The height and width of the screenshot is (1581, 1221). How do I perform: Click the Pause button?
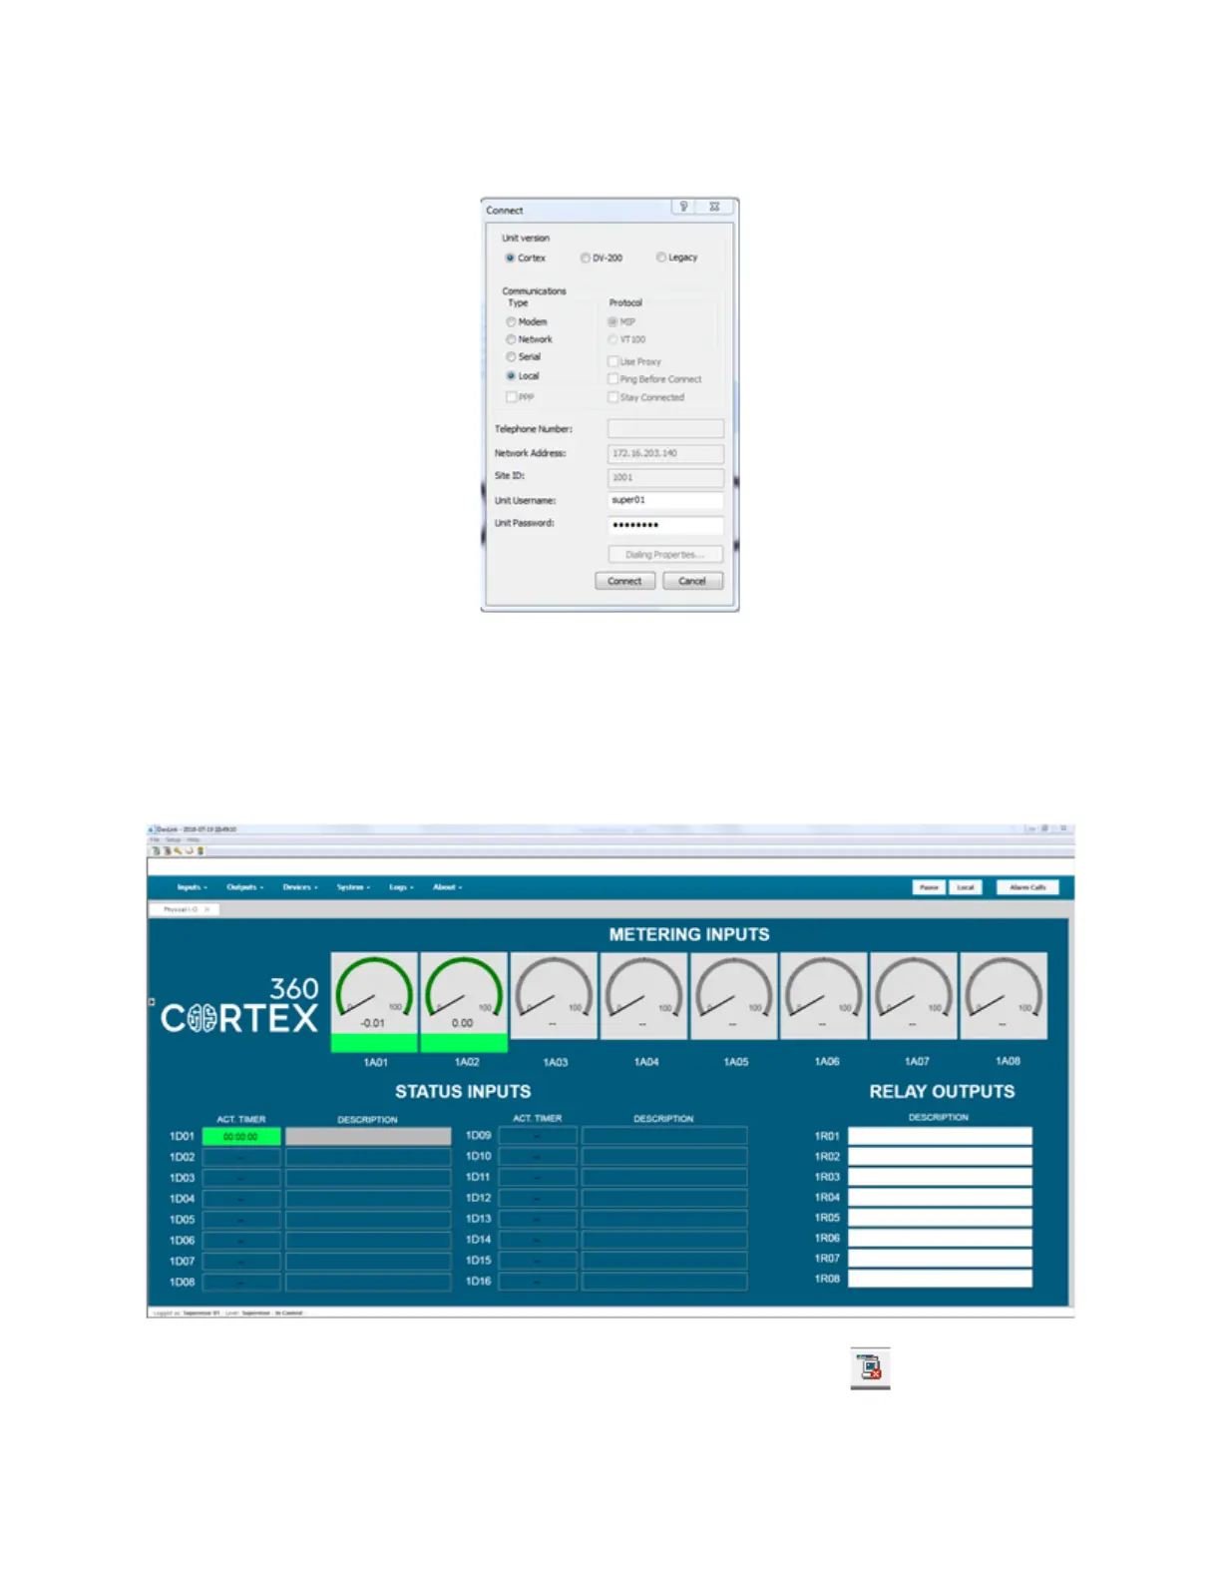click(x=929, y=886)
